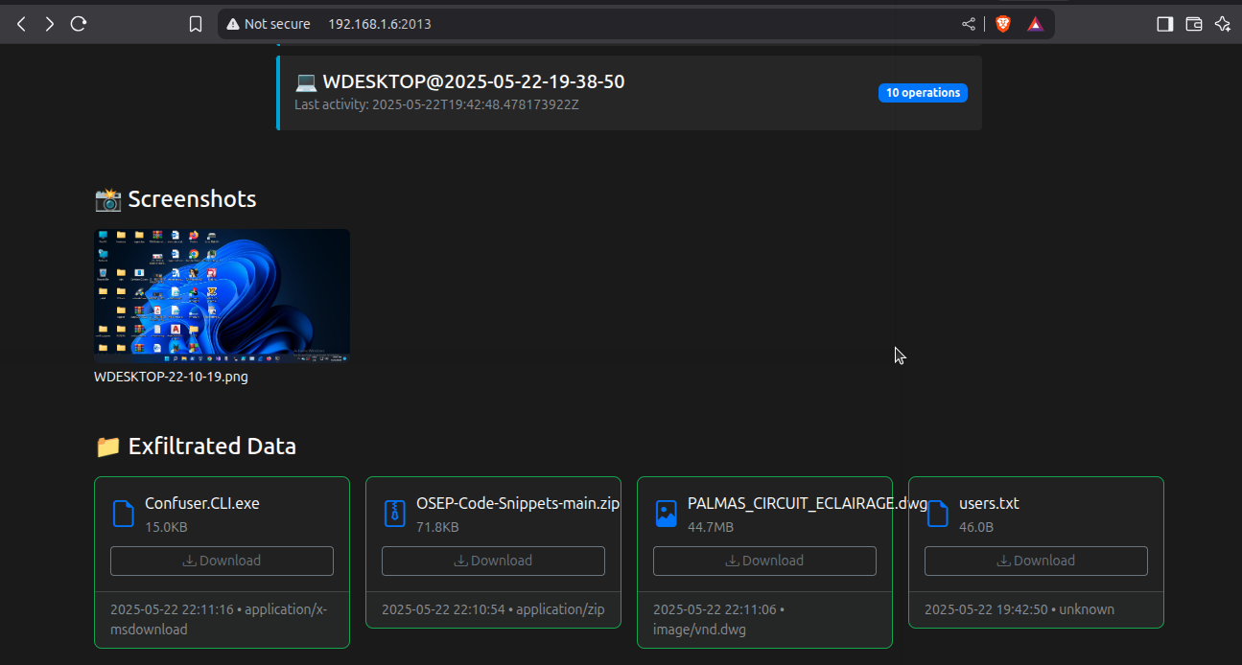Toggle the browser sidebar panel

(1164, 24)
